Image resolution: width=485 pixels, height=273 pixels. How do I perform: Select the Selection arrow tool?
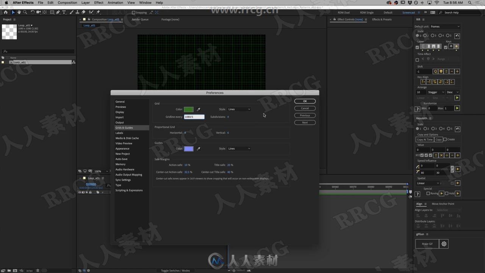[13, 12]
